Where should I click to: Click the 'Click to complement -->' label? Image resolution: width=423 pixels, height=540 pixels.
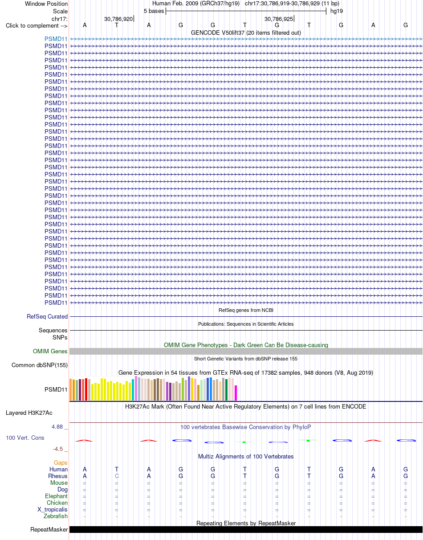click(x=37, y=25)
